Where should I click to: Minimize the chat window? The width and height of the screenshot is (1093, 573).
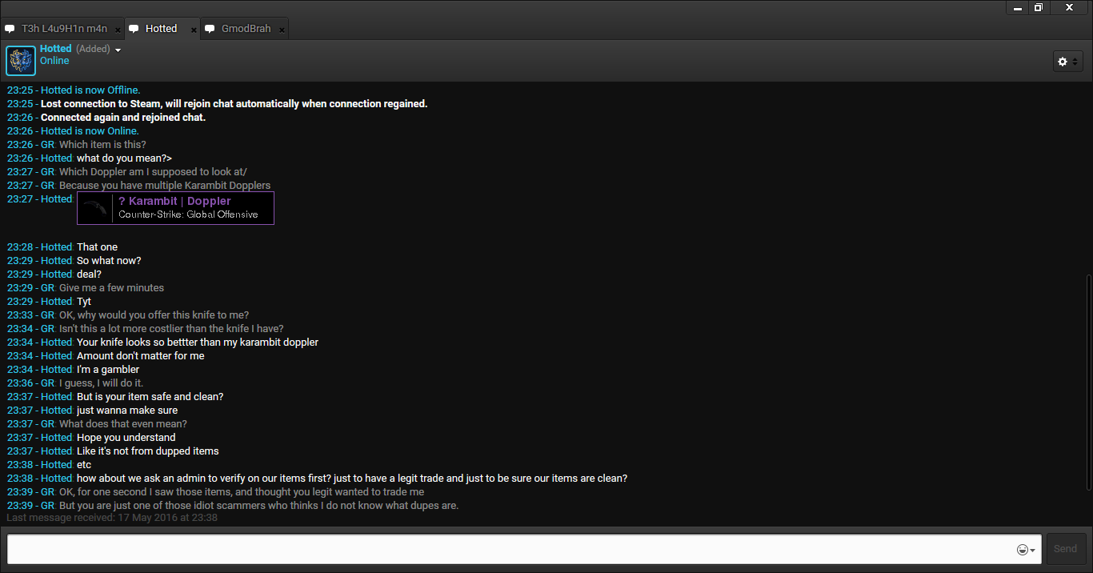click(x=1018, y=8)
